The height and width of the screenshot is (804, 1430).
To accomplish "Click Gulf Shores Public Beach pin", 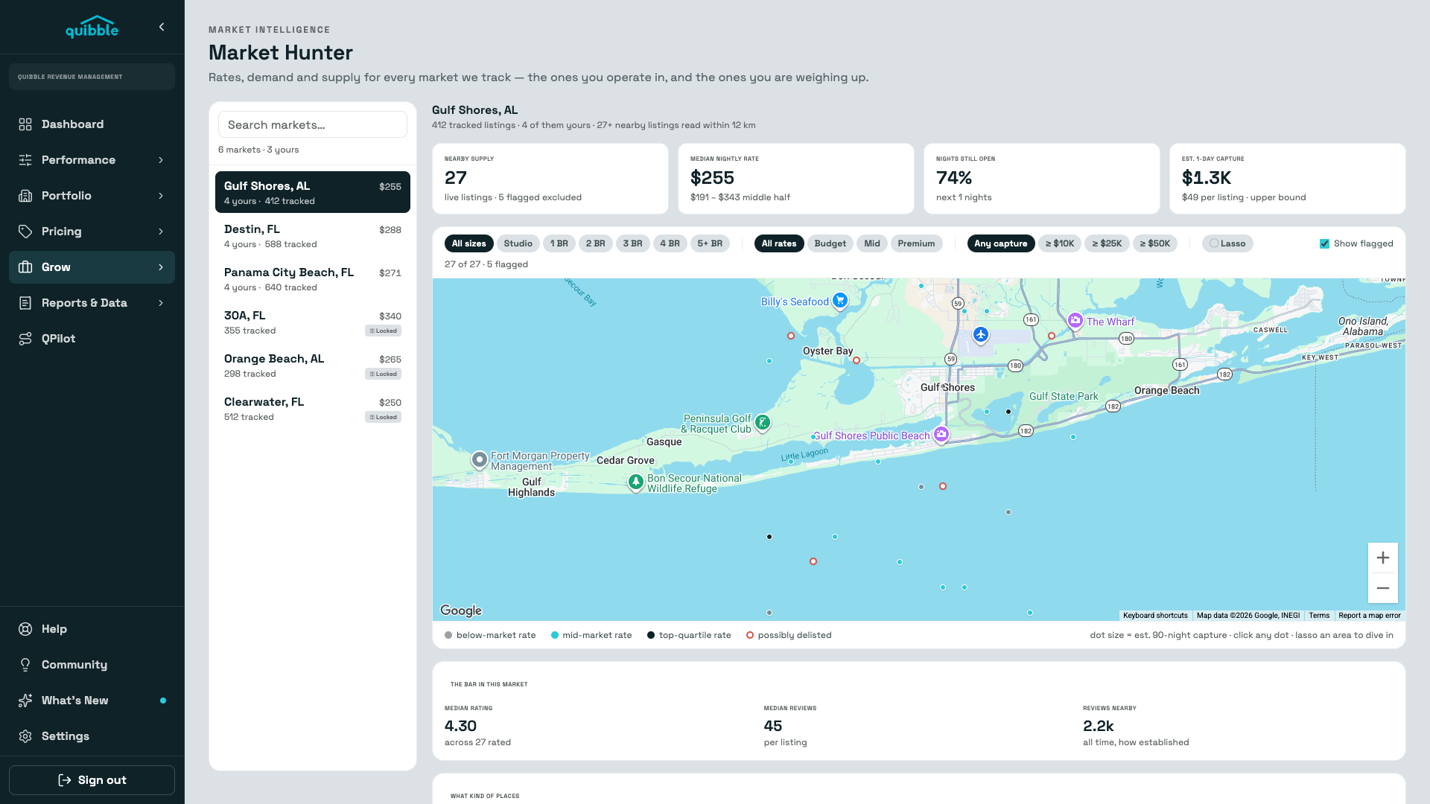I will coord(941,434).
